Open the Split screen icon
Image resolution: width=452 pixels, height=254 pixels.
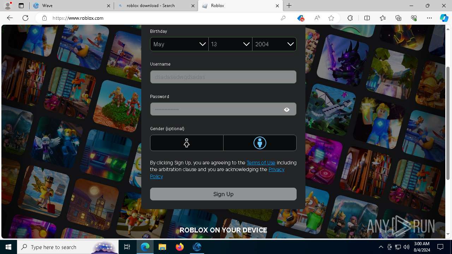click(367, 18)
